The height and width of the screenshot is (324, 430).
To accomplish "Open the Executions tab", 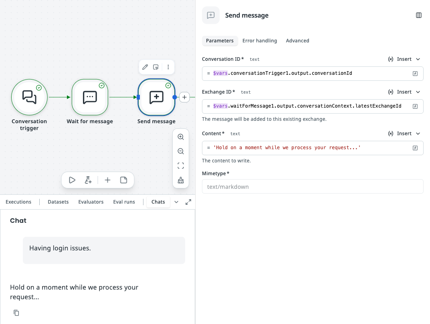I will coord(18,202).
